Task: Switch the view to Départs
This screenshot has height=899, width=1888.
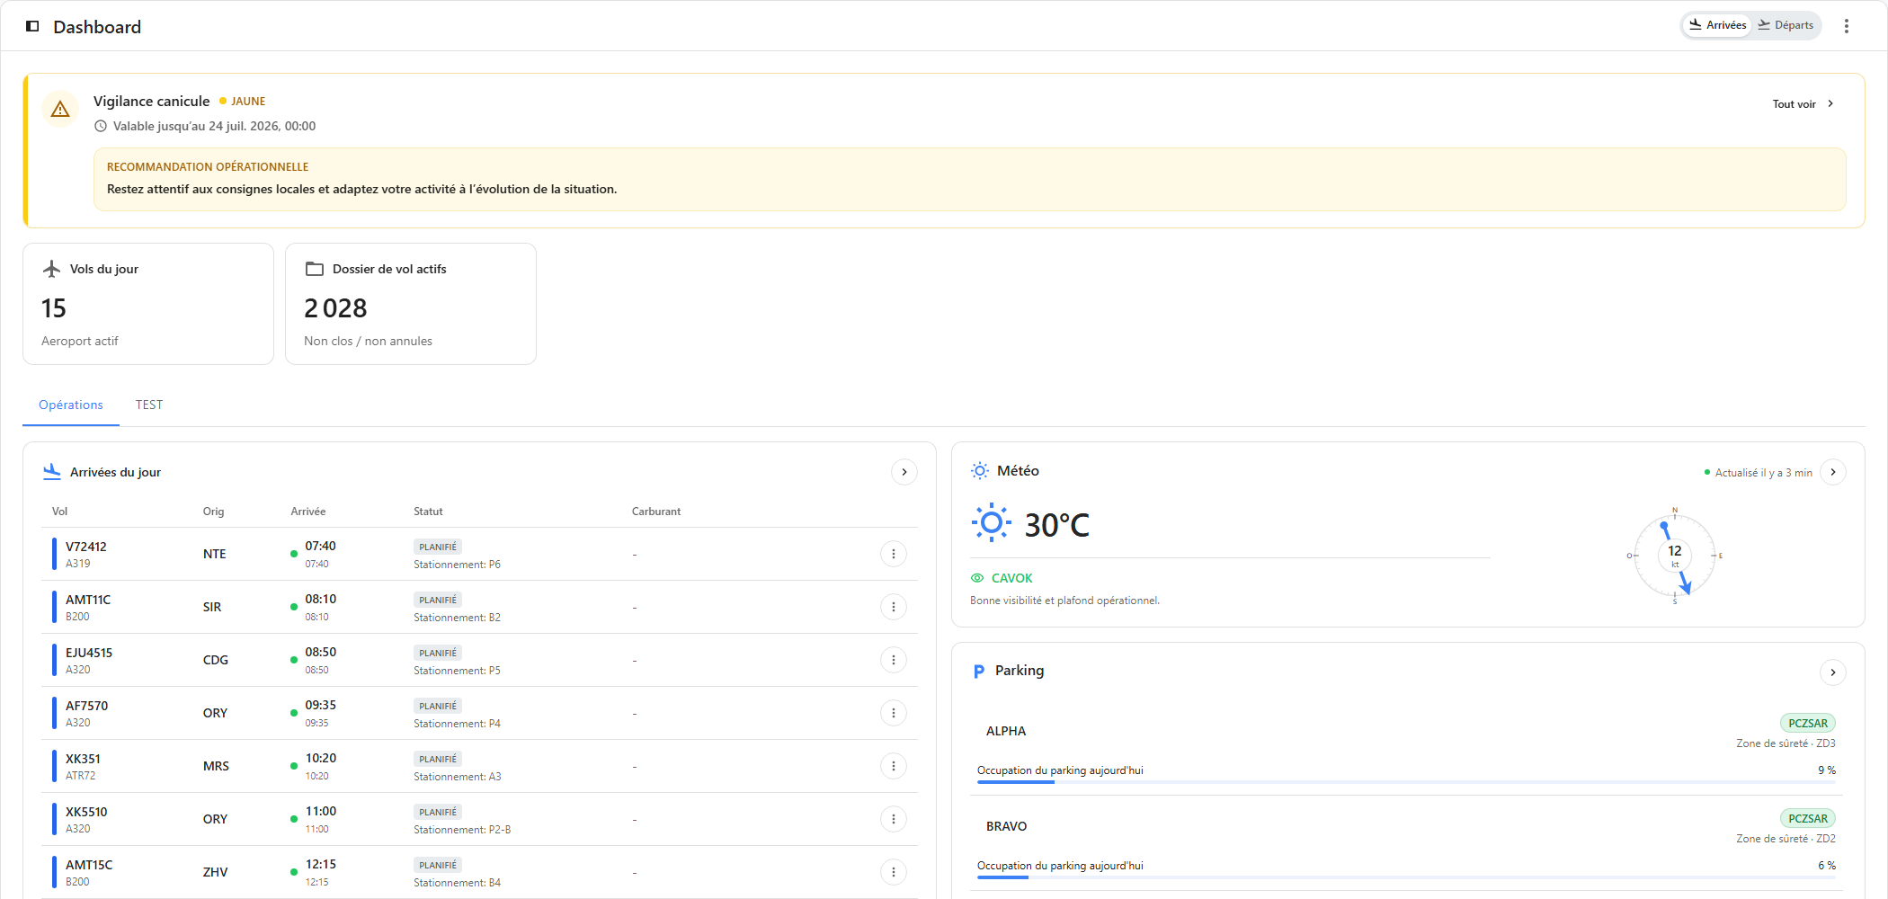Action: 1786,25
